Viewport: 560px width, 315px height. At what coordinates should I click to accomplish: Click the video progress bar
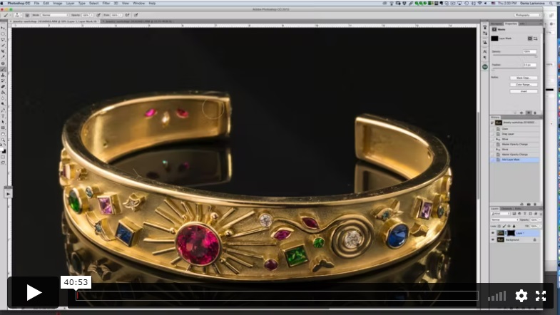coord(277,296)
